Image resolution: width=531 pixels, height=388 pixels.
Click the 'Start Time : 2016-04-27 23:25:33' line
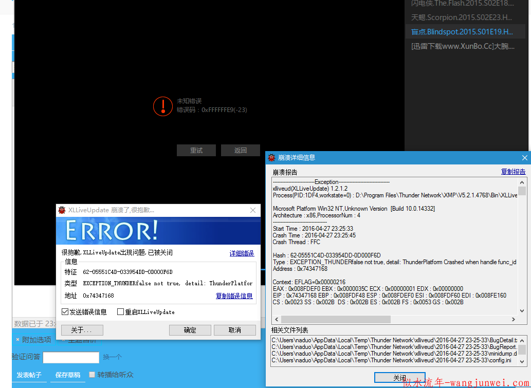tap(313, 229)
